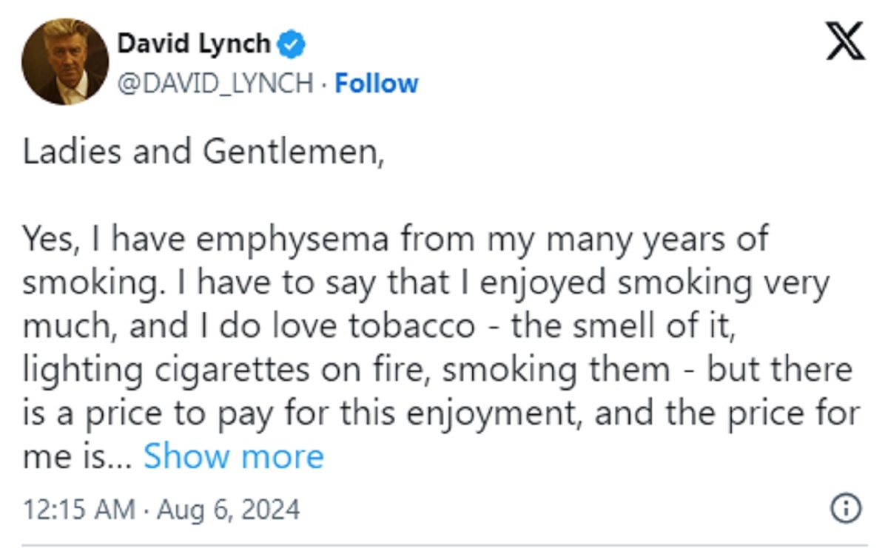This screenshot has height=548, width=888.
Task: Open David Lynch's profile picture
Action: coord(64,62)
